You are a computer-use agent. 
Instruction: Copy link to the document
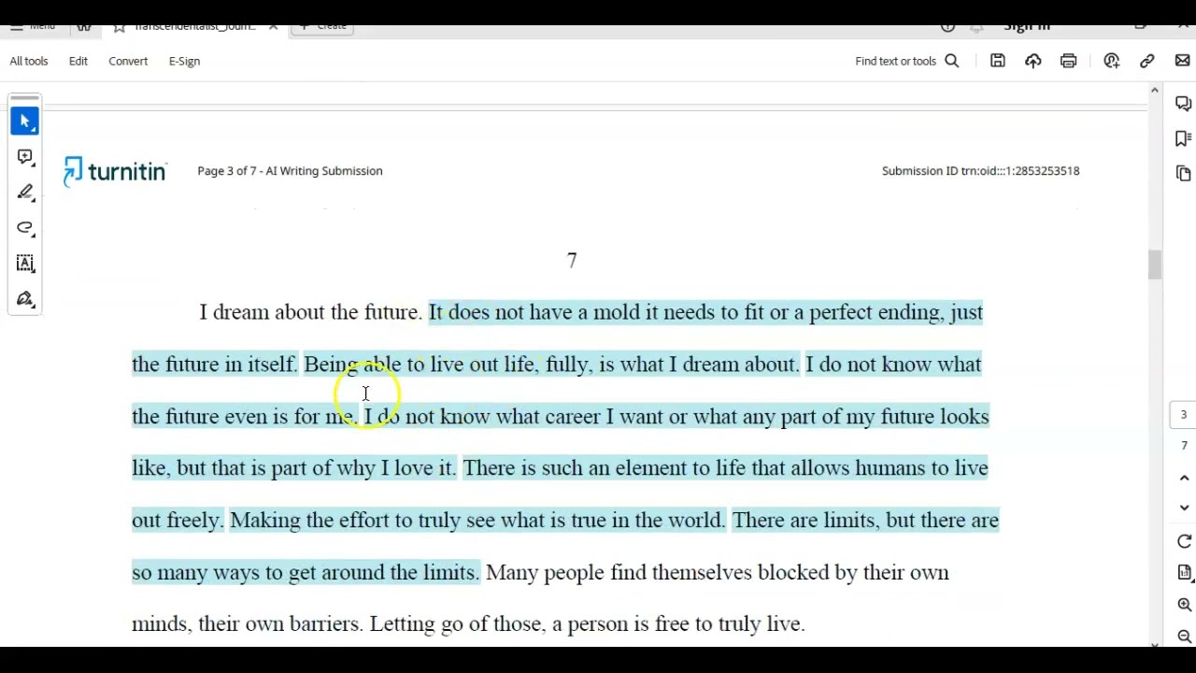1147,61
